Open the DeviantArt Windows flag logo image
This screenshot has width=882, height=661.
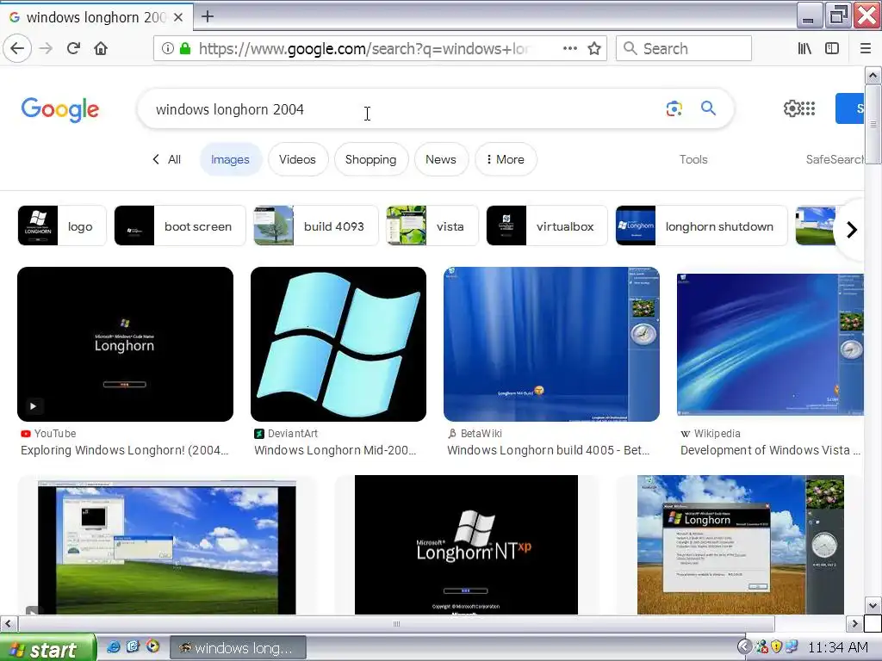pos(339,344)
